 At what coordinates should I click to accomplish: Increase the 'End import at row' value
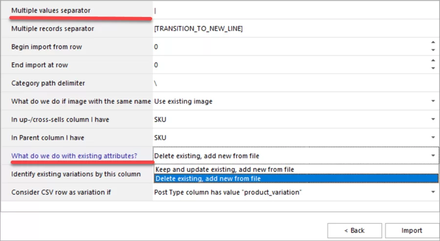[433, 61]
